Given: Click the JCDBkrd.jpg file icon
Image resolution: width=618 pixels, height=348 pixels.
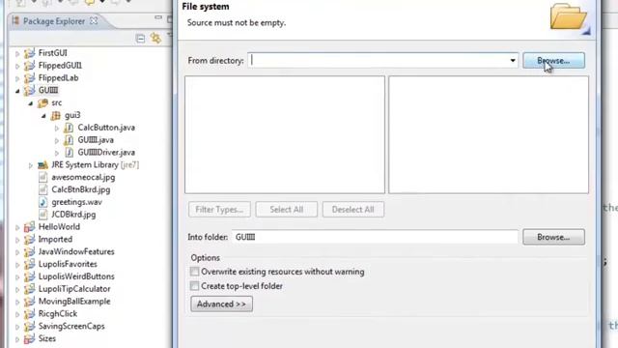Looking at the screenshot, I should pyautogui.click(x=42, y=215).
